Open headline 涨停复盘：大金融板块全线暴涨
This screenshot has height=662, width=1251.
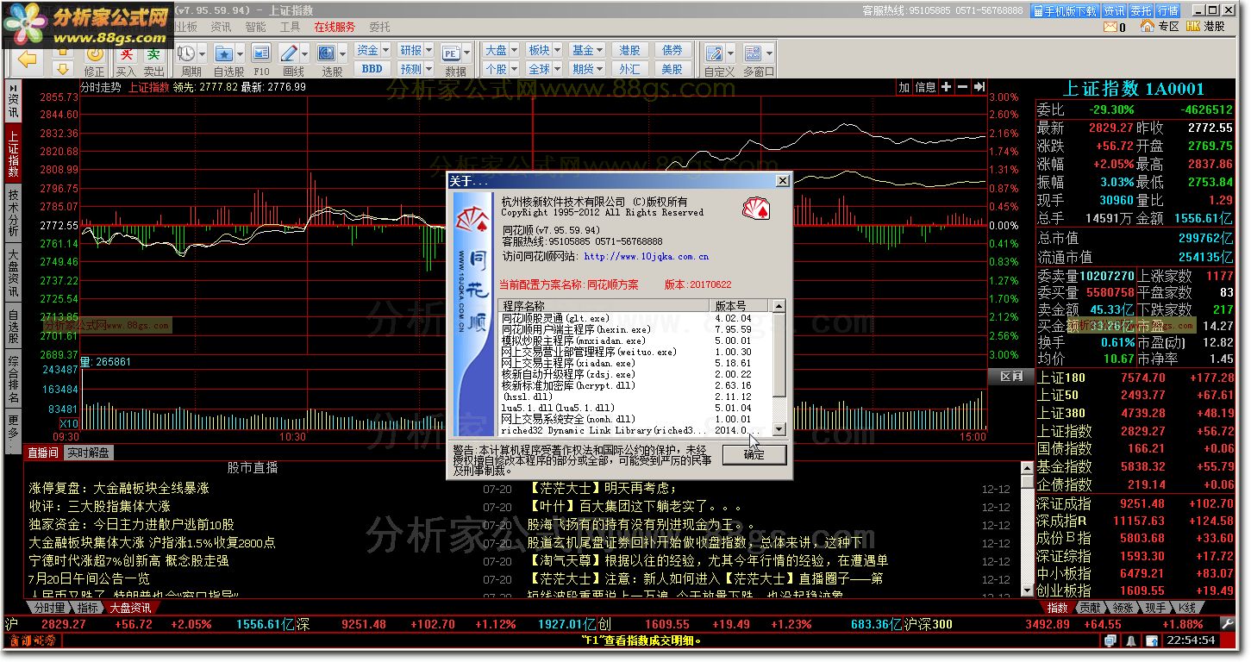tap(119, 488)
